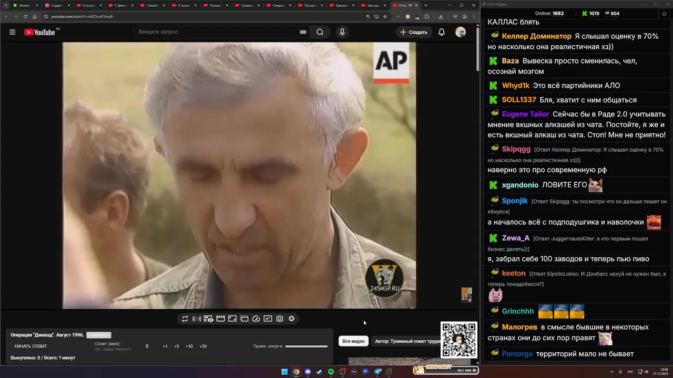Image resolution: width=673 pixels, height=378 pixels.
Task: Click the picture-in-picture screen icon under video
Action: point(232,319)
